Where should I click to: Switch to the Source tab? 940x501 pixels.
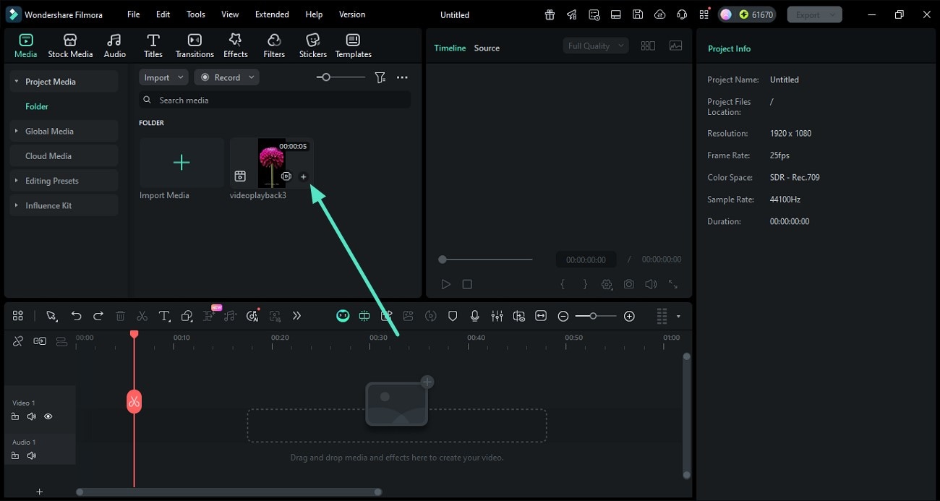pyautogui.click(x=487, y=48)
